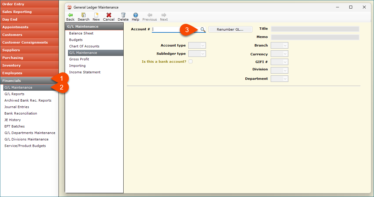Click the Previous arrow icon
Viewport: 374px width, 197px height.
click(149, 15)
